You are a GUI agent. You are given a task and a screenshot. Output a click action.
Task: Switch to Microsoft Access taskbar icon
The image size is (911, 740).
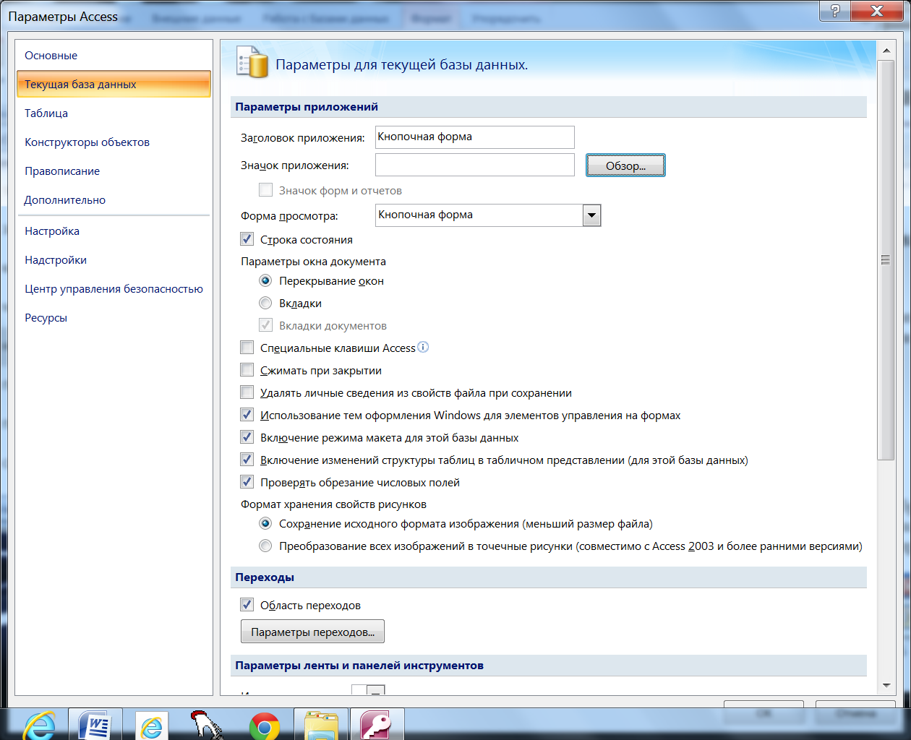377,725
